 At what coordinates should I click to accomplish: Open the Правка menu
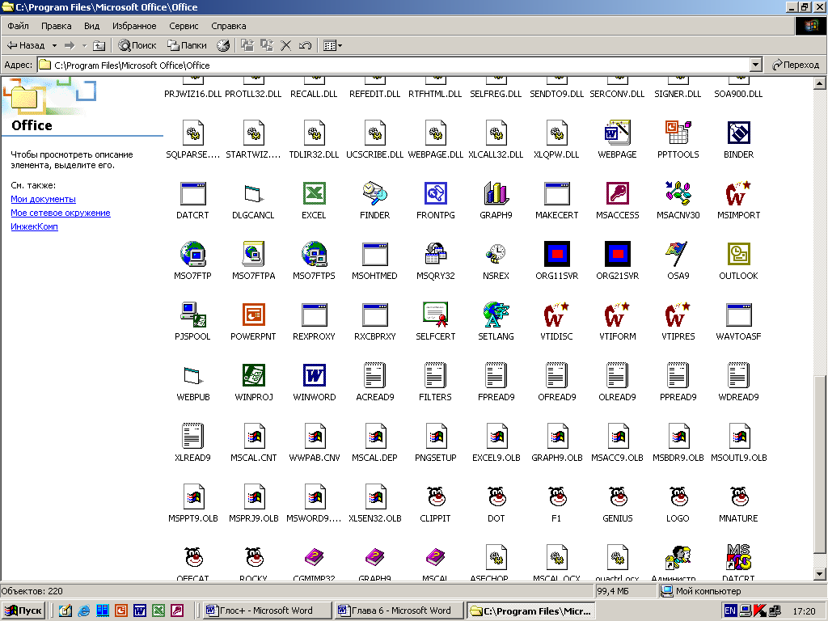point(56,26)
